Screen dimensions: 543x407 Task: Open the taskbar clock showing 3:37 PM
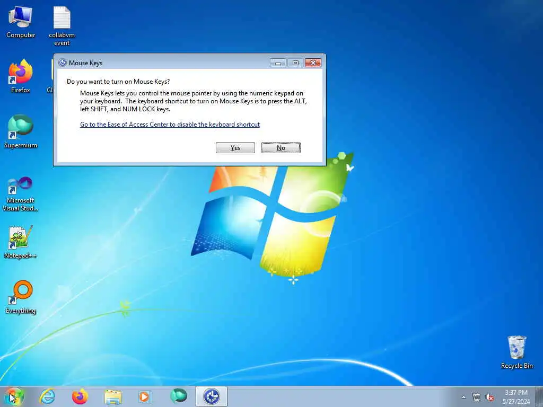(516, 397)
